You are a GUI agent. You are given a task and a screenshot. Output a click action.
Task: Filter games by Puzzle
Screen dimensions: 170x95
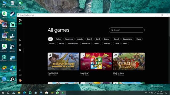pos(52,43)
